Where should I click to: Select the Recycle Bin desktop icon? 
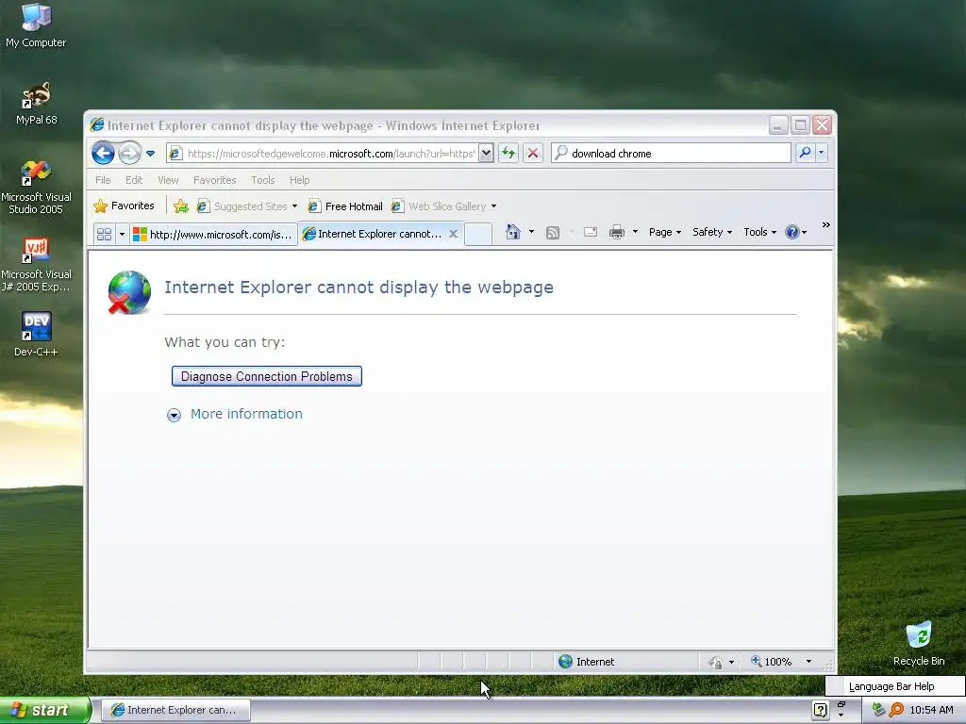(919, 643)
